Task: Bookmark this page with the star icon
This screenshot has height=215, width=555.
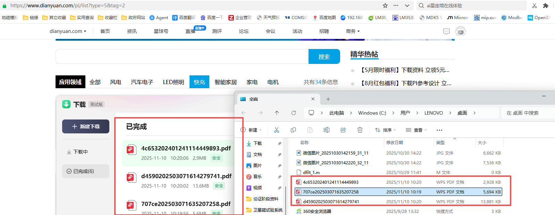Action: [x=385, y=6]
